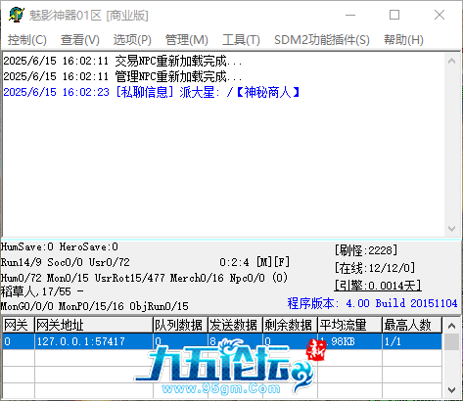Image resolution: width=463 pixels, height=401 pixels.
Task: Click the Run14/9 Soc0/0 Usr0/72 line
Action: tap(66, 262)
